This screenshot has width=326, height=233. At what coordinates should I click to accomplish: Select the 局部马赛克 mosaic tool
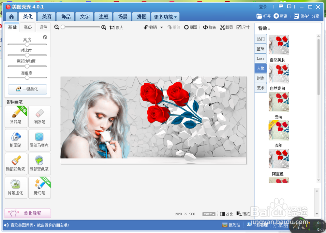click(39, 140)
